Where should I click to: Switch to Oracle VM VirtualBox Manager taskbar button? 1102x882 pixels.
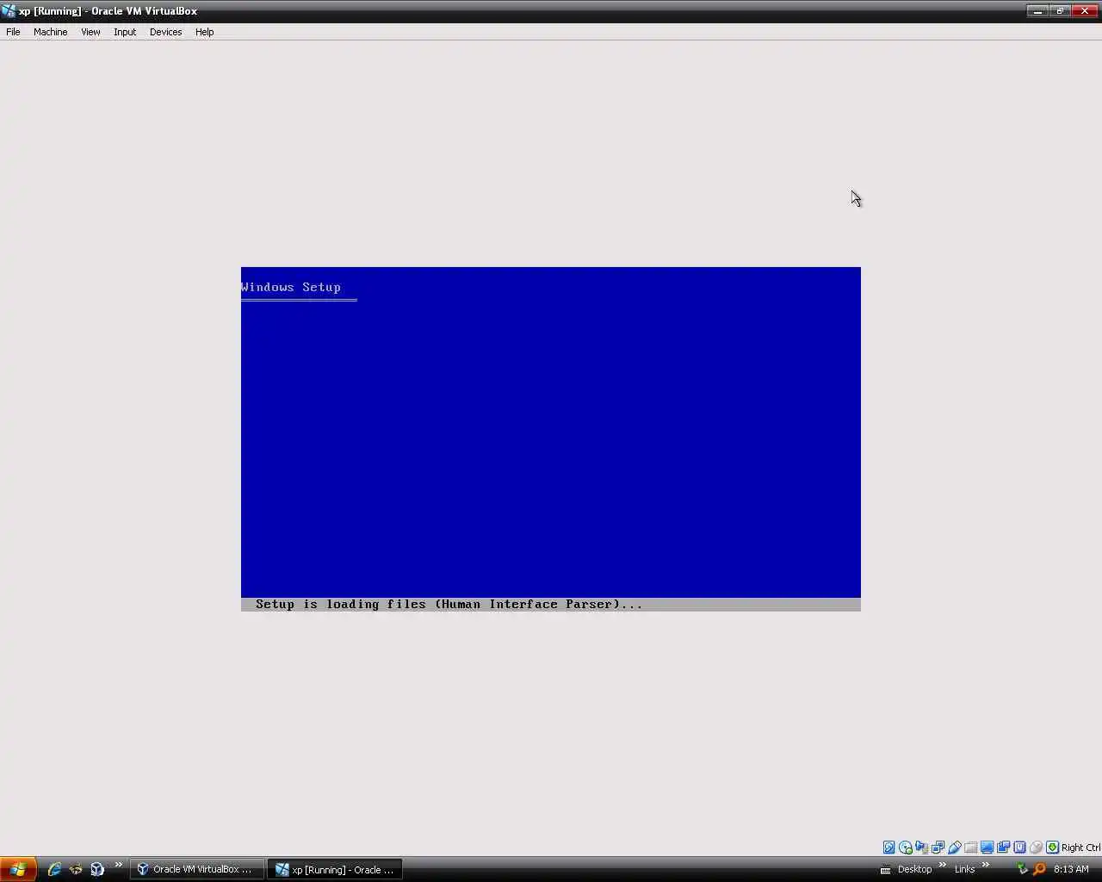196,869
